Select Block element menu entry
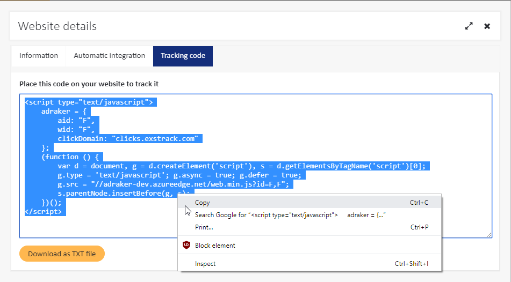This screenshot has height=282, width=511. pos(310,246)
